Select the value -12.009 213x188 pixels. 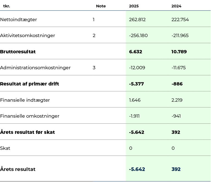[137, 68]
